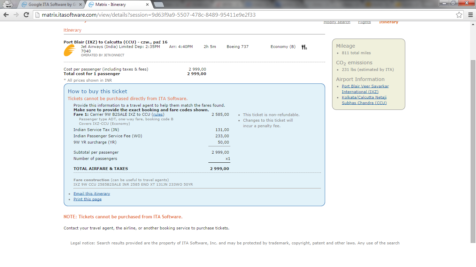Click the 2h 5m flight duration
476x267 pixels.
coord(210,47)
